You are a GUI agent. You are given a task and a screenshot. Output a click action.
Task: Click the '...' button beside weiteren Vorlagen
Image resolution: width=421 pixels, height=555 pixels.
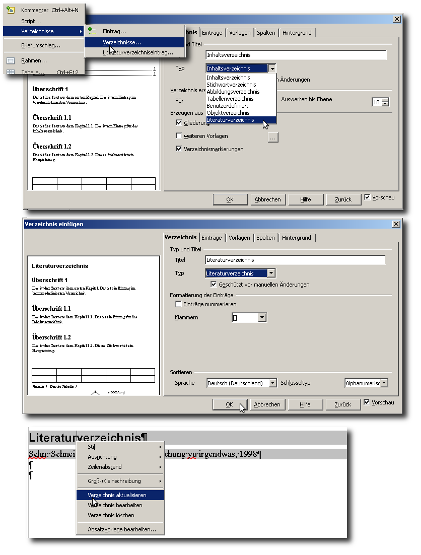point(273,137)
